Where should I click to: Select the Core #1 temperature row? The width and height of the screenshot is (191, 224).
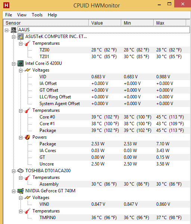tap(114, 124)
